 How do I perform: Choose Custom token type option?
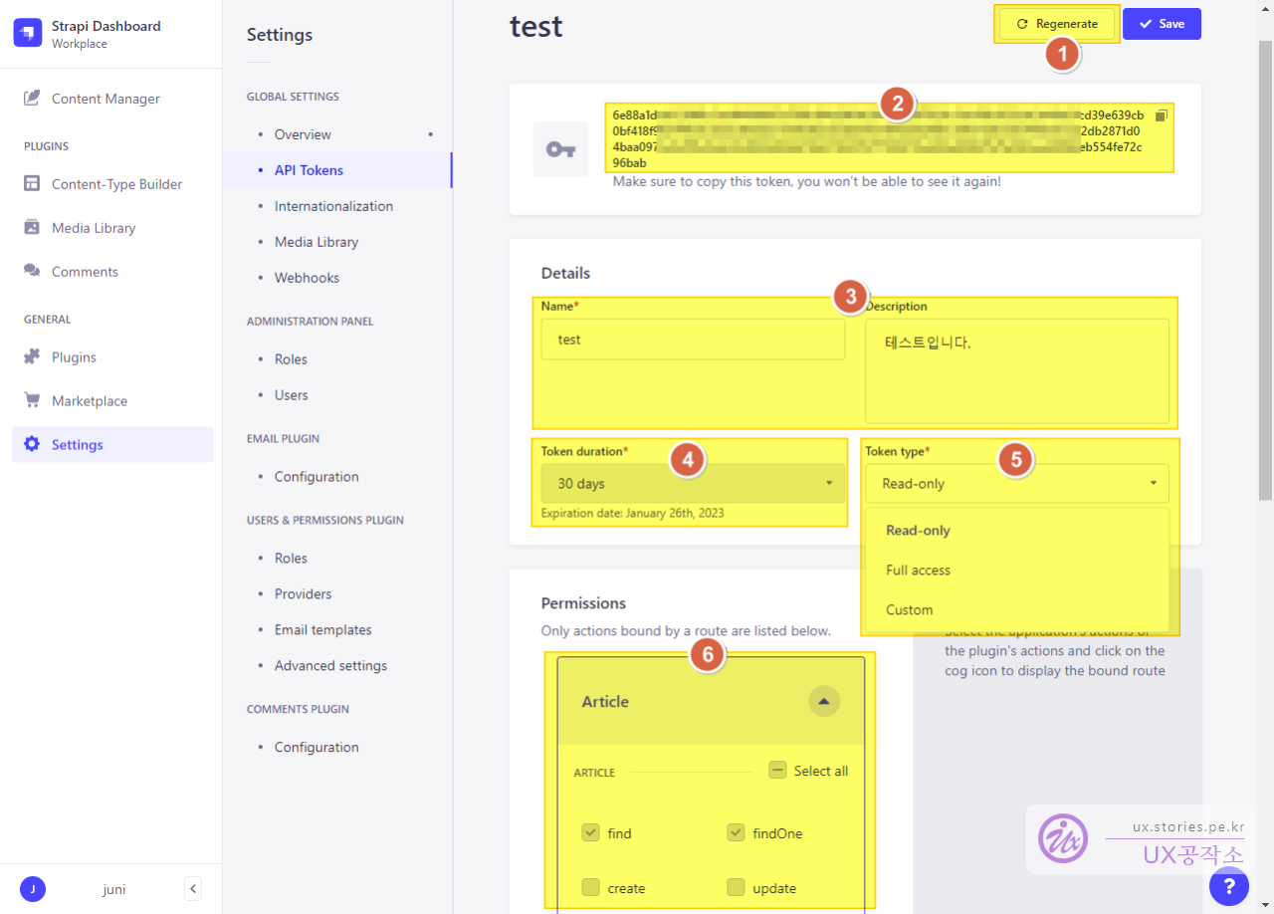pos(1017,610)
